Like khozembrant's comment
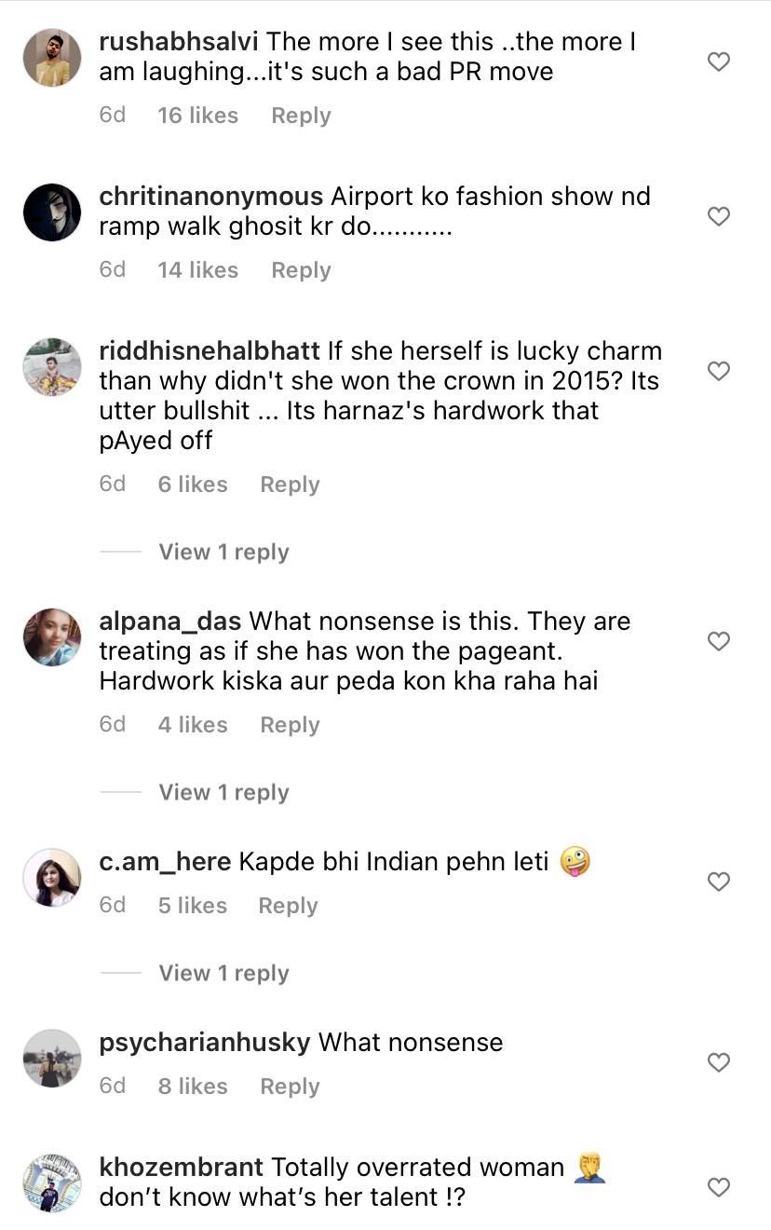This screenshot has width=771, height=1230. 718,1188
